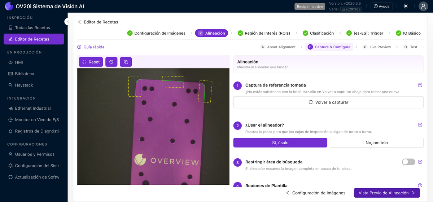
Task: Open Configuración del Sistema
Action: point(34,166)
